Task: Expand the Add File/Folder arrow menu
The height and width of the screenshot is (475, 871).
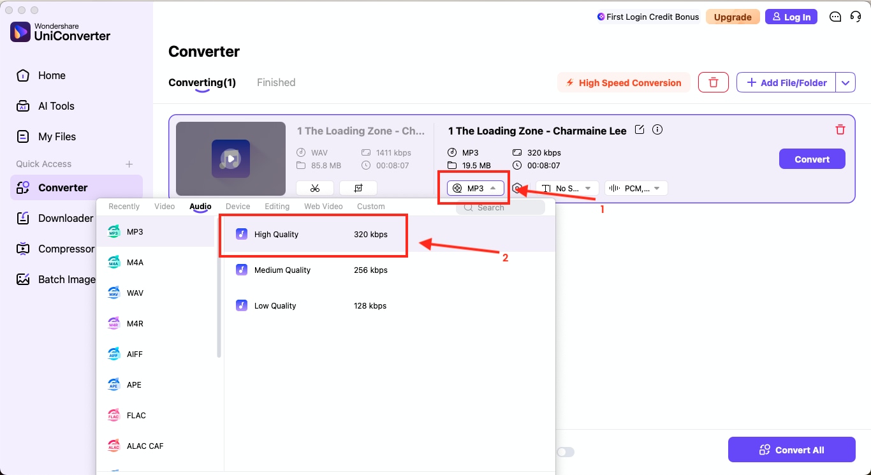Action: (845, 82)
